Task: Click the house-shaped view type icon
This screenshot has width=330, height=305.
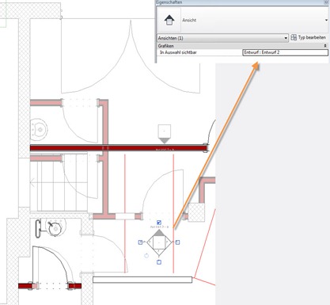Action: pos(169,20)
